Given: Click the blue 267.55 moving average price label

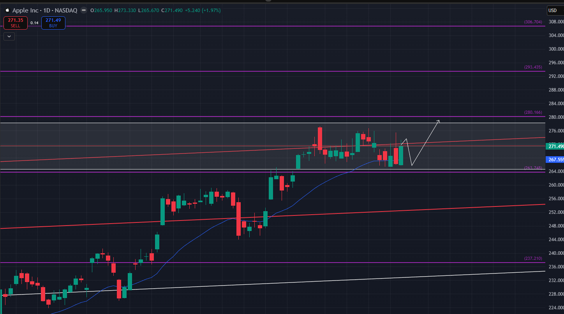Looking at the screenshot, I should (x=555, y=160).
